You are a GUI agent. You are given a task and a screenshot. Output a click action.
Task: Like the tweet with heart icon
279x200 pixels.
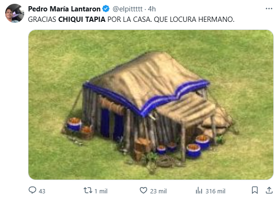pos(143,190)
